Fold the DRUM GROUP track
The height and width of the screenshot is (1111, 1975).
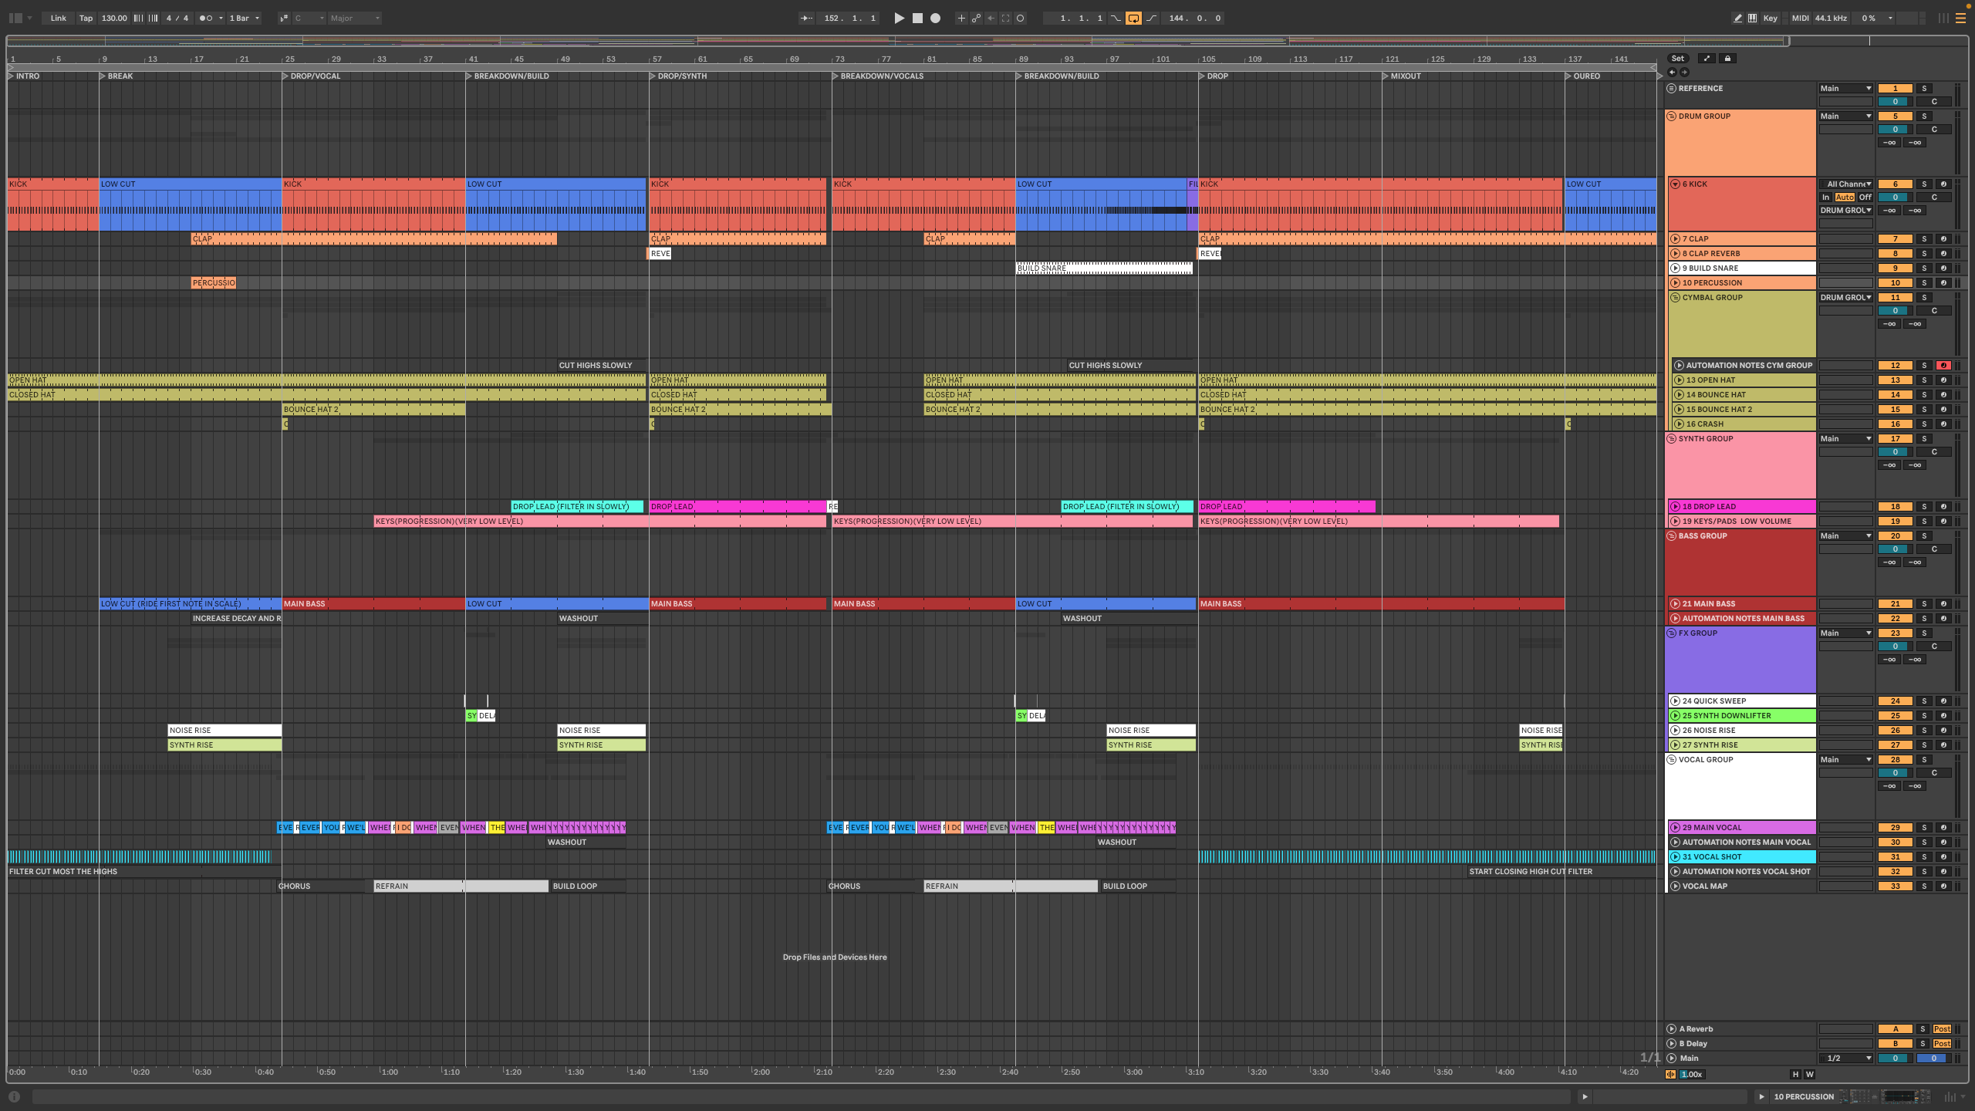(1672, 117)
